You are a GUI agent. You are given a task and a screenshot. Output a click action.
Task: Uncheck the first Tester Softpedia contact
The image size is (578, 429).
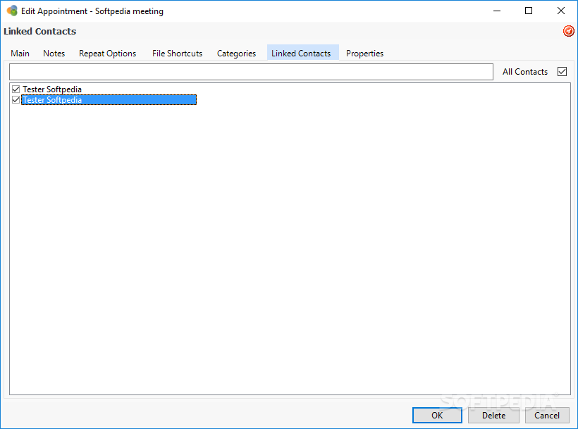16,89
